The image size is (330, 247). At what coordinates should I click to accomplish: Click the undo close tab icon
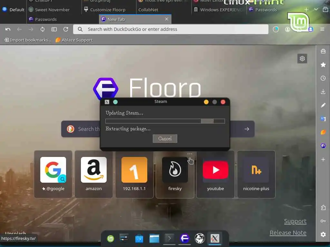tap(8, 29)
